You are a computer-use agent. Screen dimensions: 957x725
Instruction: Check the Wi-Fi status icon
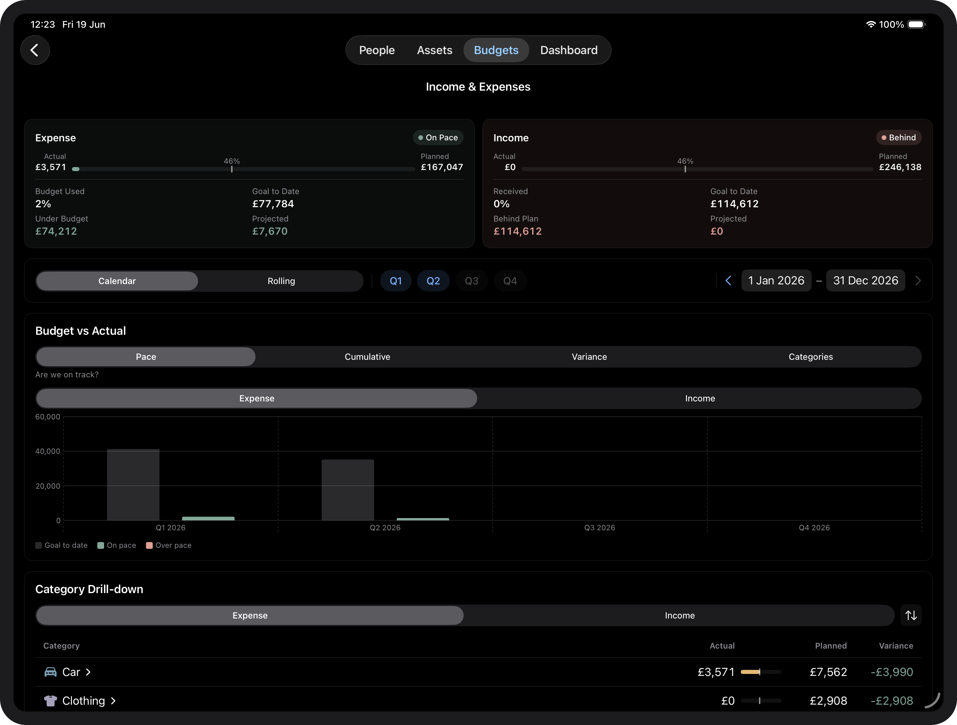pyautogui.click(x=870, y=24)
